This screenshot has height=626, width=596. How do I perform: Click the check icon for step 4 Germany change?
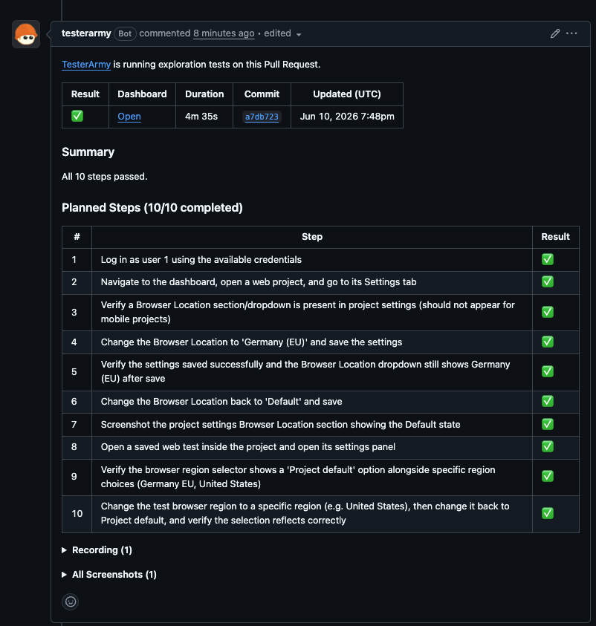point(547,342)
